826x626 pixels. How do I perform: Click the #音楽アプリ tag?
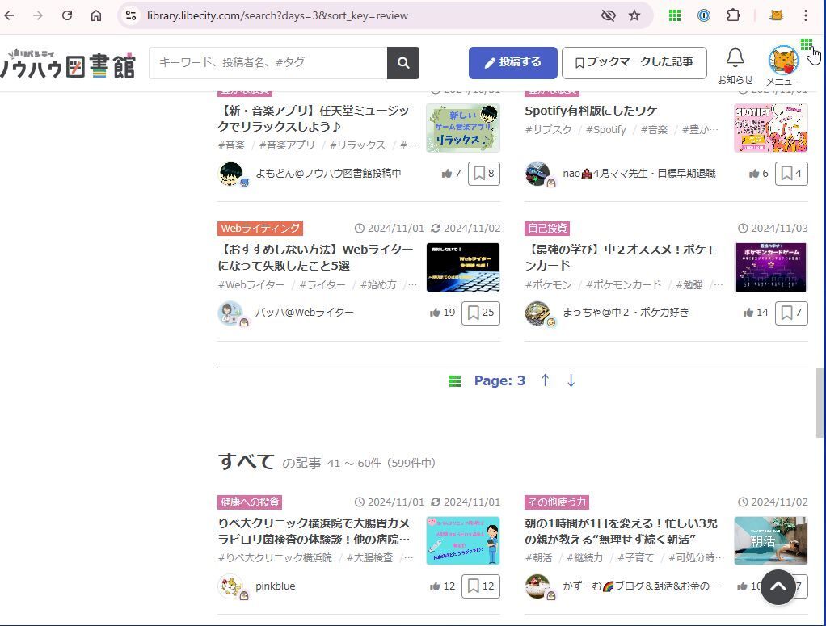tap(287, 145)
